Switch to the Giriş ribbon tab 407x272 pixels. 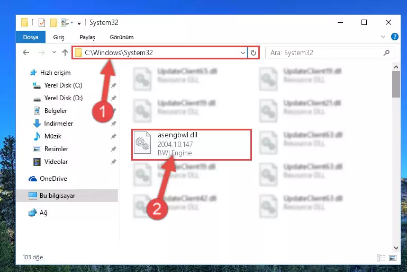[x=59, y=37]
